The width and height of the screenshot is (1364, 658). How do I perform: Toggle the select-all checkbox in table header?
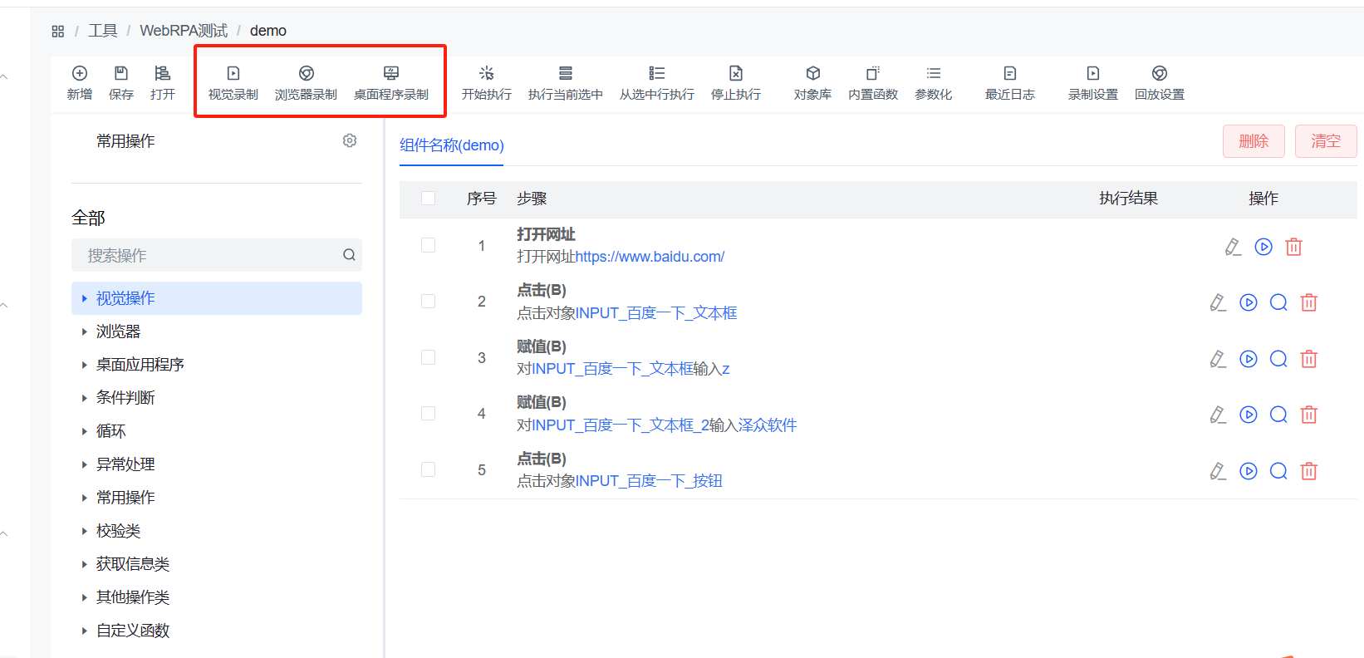[429, 199]
